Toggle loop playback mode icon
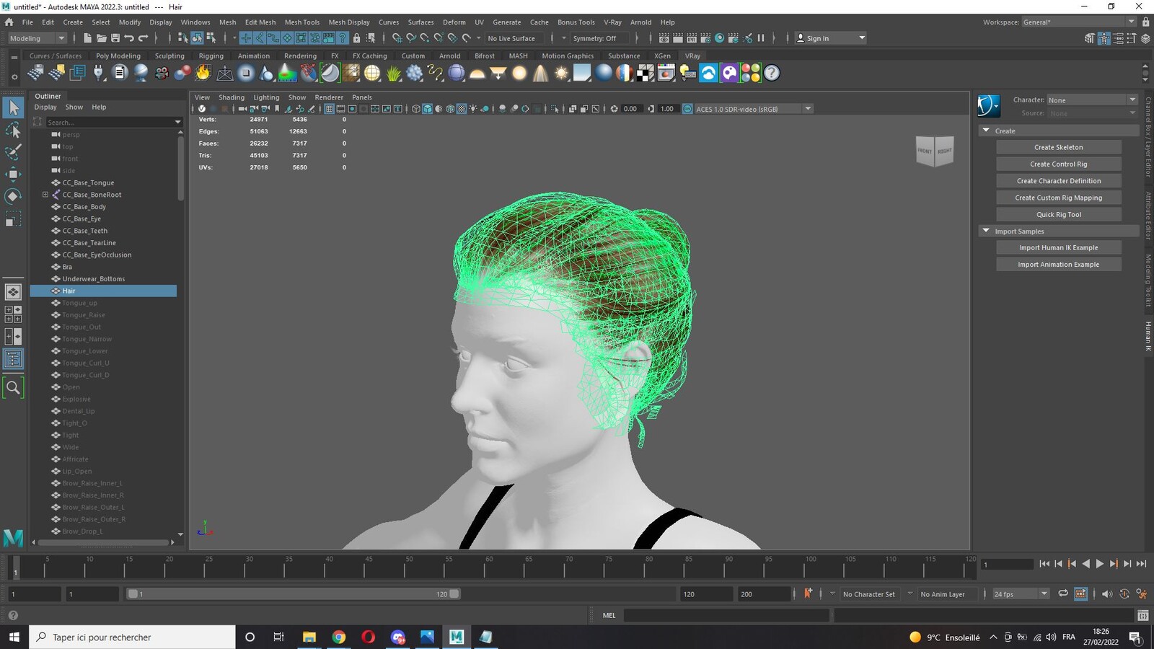Image resolution: width=1154 pixels, height=649 pixels. coord(1063,593)
